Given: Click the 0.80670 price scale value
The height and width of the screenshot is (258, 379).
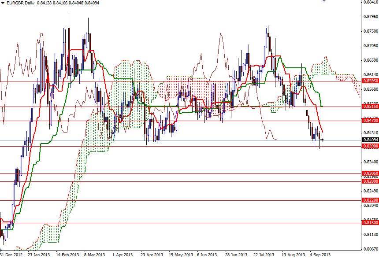Looking at the screenshot, I should [x=371, y=249].
